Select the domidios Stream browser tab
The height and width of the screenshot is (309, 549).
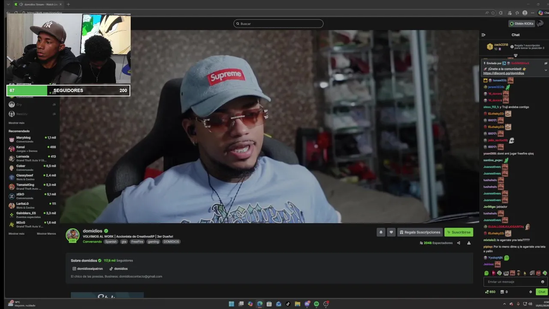pyautogui.click(x=38, y=4)
